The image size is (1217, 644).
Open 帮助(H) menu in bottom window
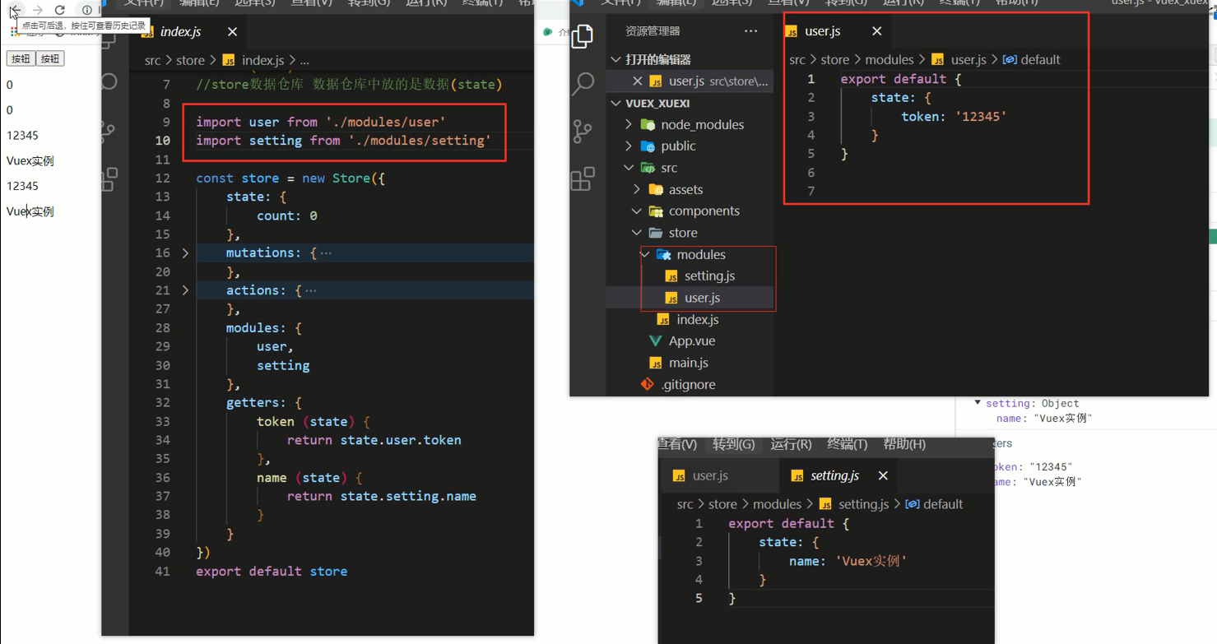coord(903,444)
